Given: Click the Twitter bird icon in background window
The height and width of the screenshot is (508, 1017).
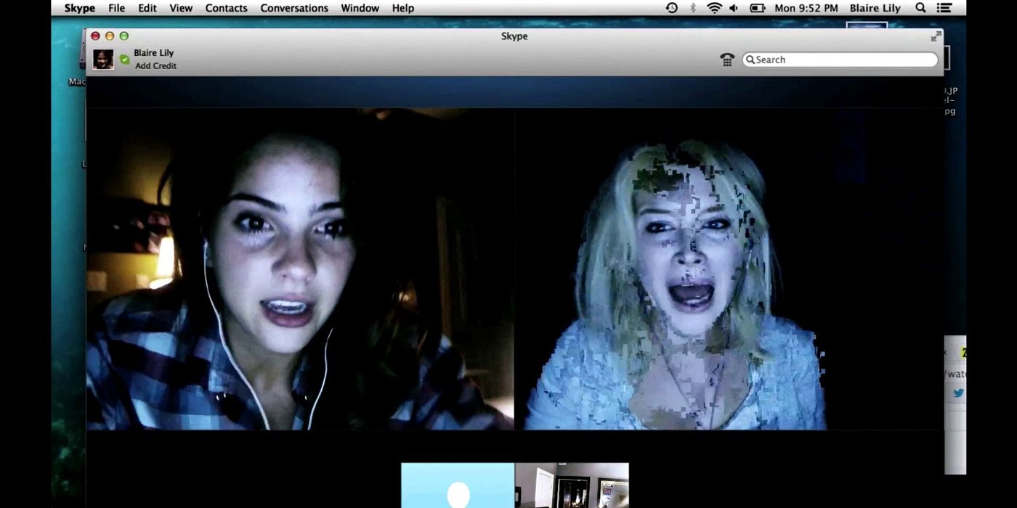Looking at the screenshot, I should point(959,393).
